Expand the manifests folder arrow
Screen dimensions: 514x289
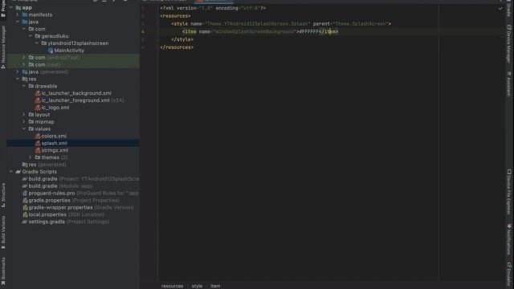point(18,14)
